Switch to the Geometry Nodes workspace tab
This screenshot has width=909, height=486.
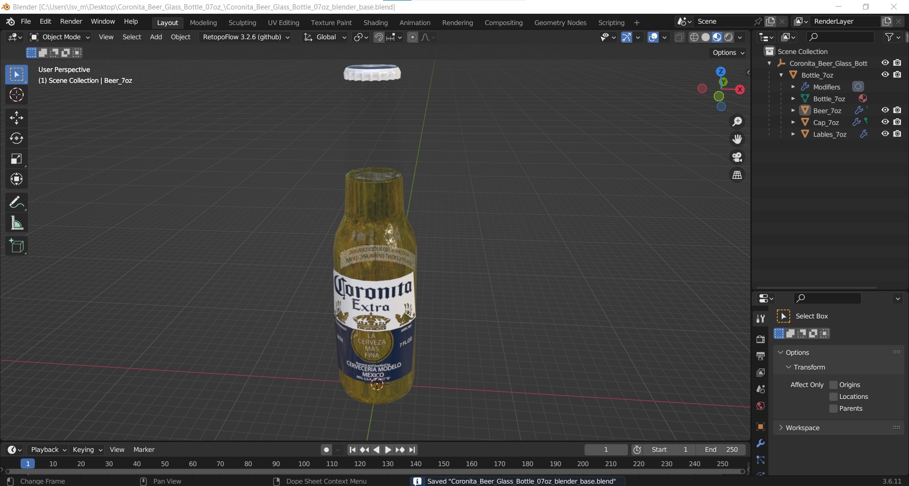pos(560,23)
